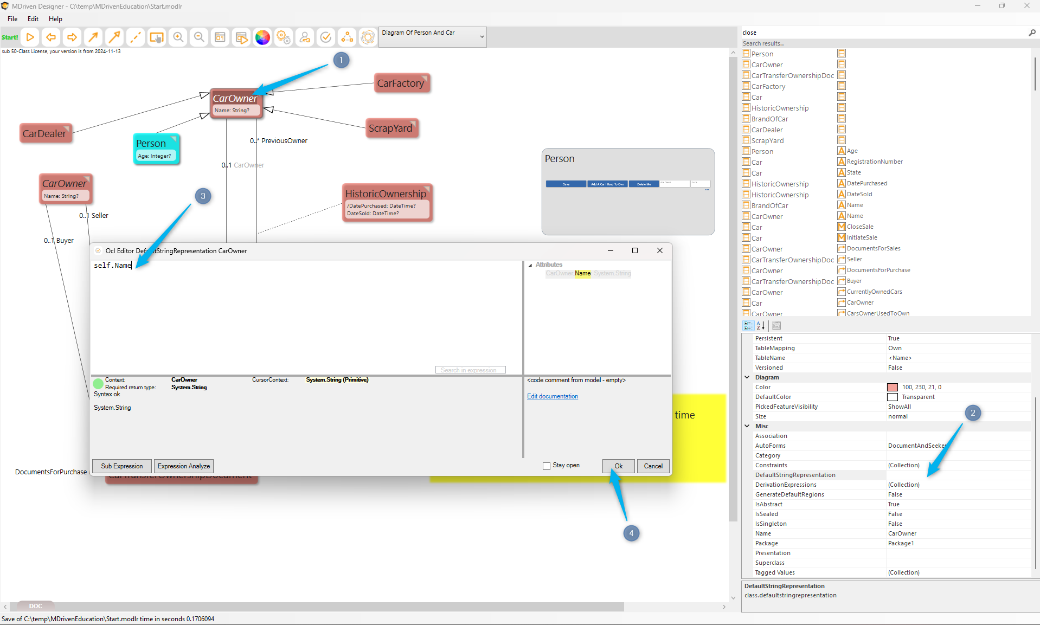Click the user access key icon
The image size is (1040, 625).
(x=305, y=37)
